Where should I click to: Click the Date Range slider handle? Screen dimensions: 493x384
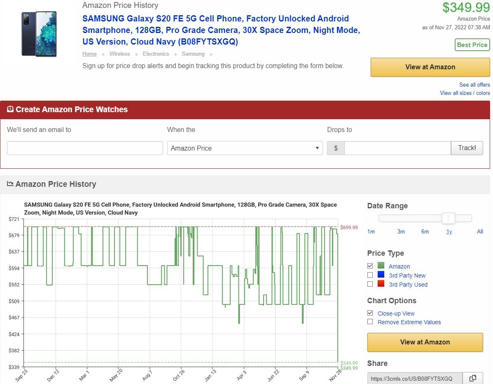449,218
